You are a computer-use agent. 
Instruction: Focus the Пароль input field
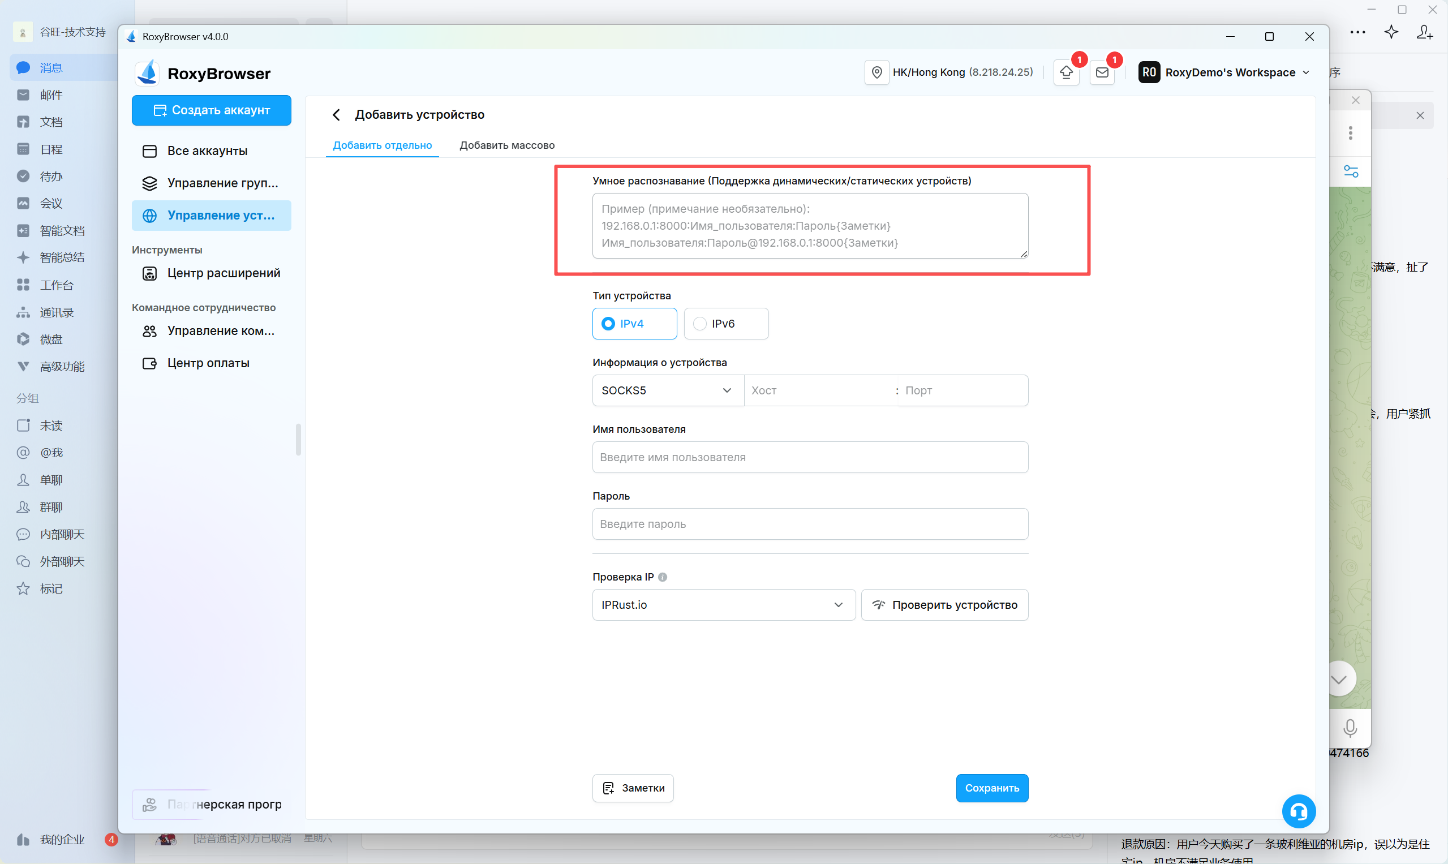tap(810, 524)
